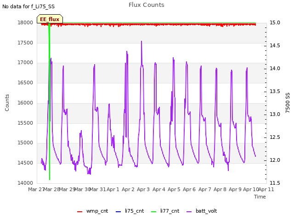Click the EE_flux annotation label
This screenshot has width=294, height=220.
click(50, 19)
